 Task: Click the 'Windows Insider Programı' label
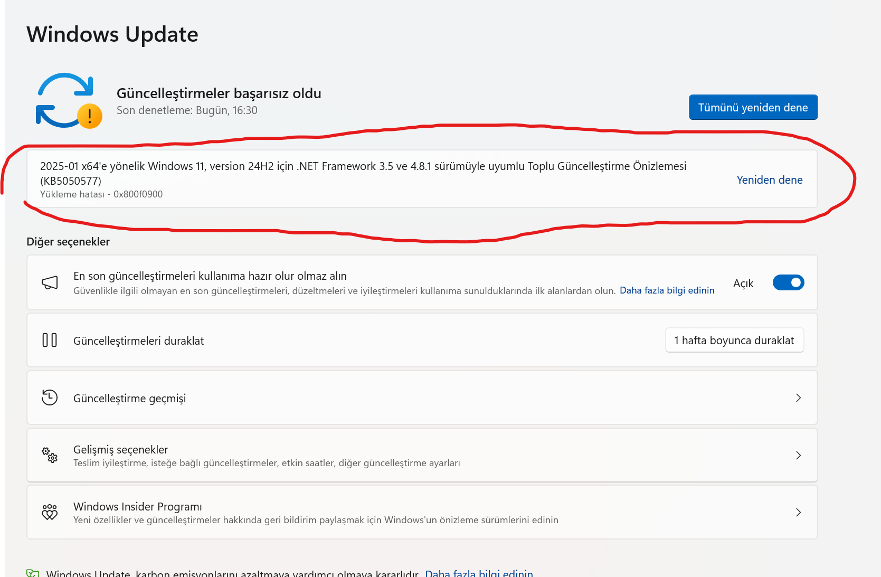point(138,507)
